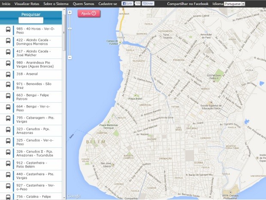Open the Visualizar Rotas menu
The height and width of the screenshot is (200, 266).
coord(27,3)
